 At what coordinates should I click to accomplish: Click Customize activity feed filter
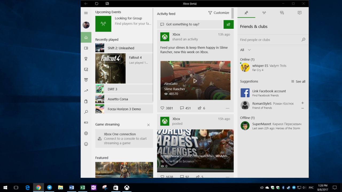[219, 13]
